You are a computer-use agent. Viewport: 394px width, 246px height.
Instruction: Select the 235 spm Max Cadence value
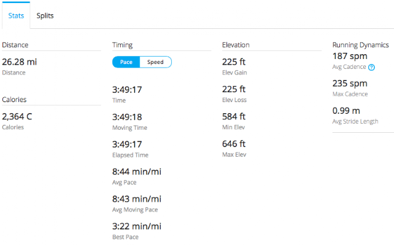point(350,84)
